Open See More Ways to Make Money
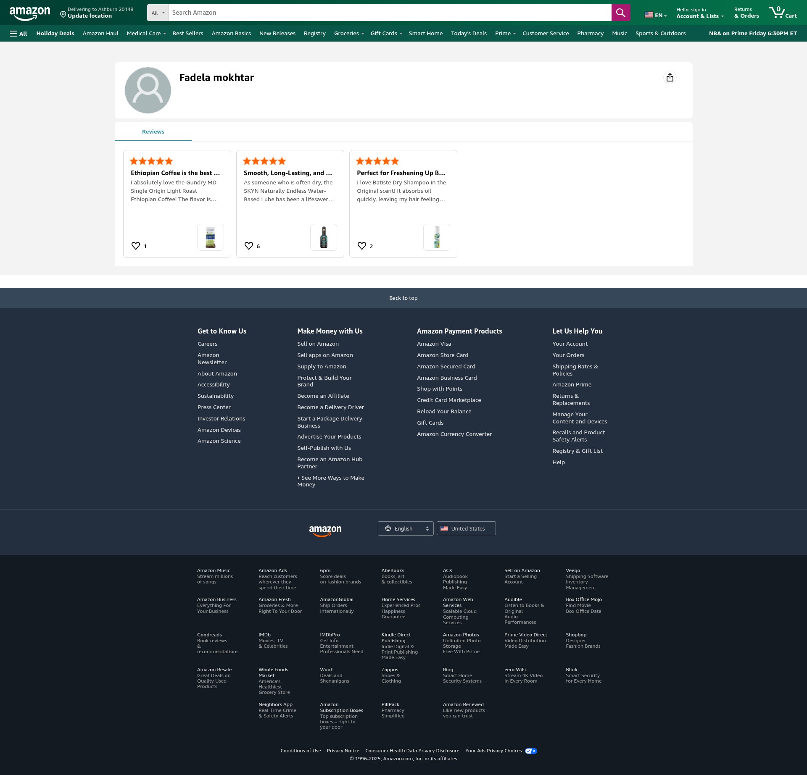 (x=331, y=481)
